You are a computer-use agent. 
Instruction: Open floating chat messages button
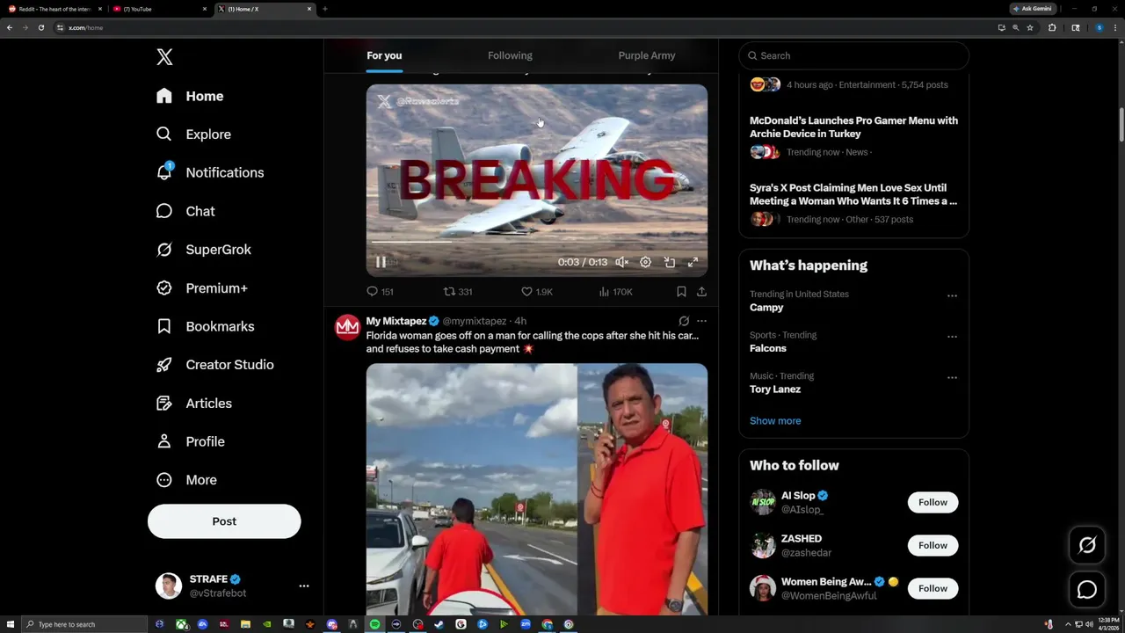pos(1087,590)
